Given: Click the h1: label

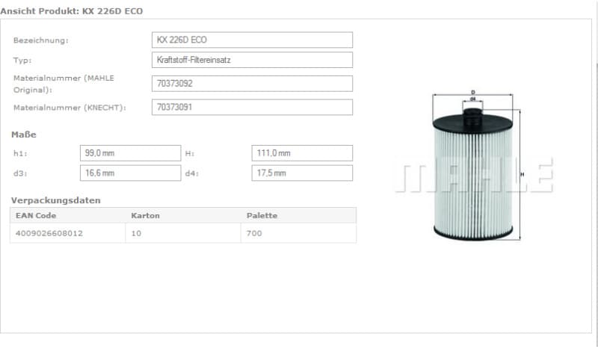Looking at the screenshot, I should (x=21, y=153).
